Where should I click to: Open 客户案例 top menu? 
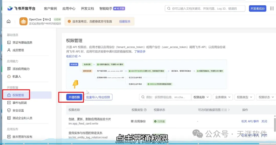[50, 8]
